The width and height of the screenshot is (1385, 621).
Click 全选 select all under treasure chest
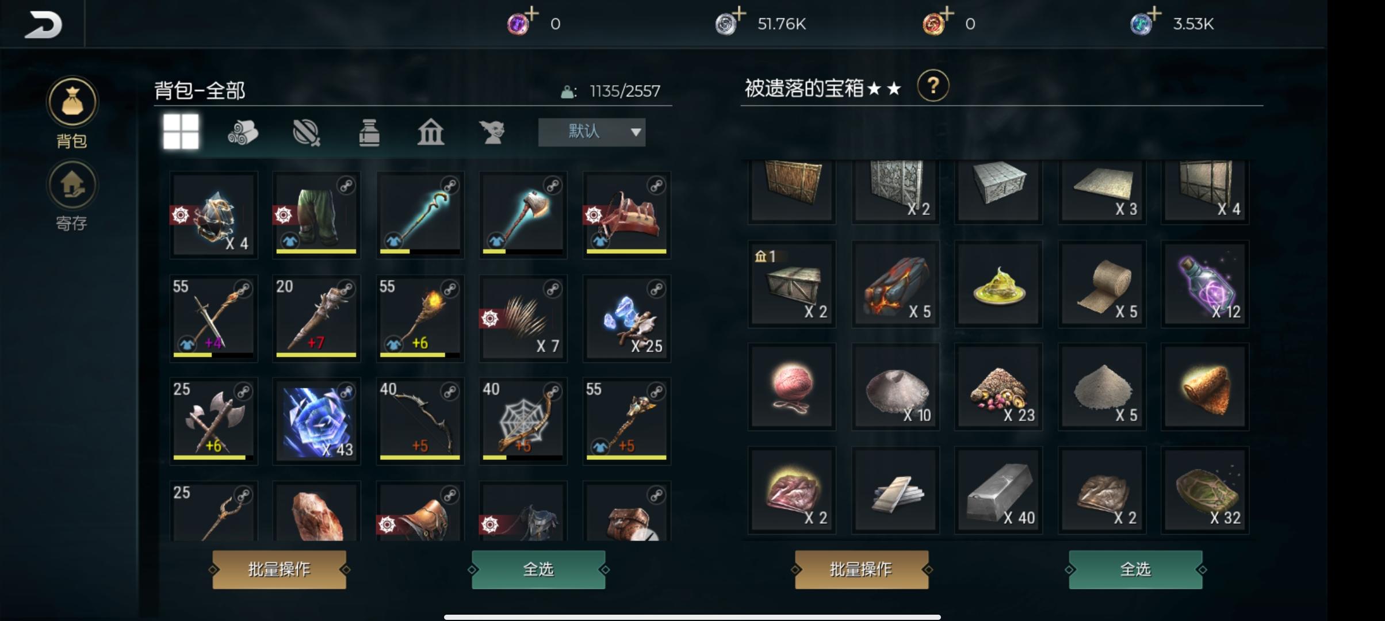[1135, 569]
